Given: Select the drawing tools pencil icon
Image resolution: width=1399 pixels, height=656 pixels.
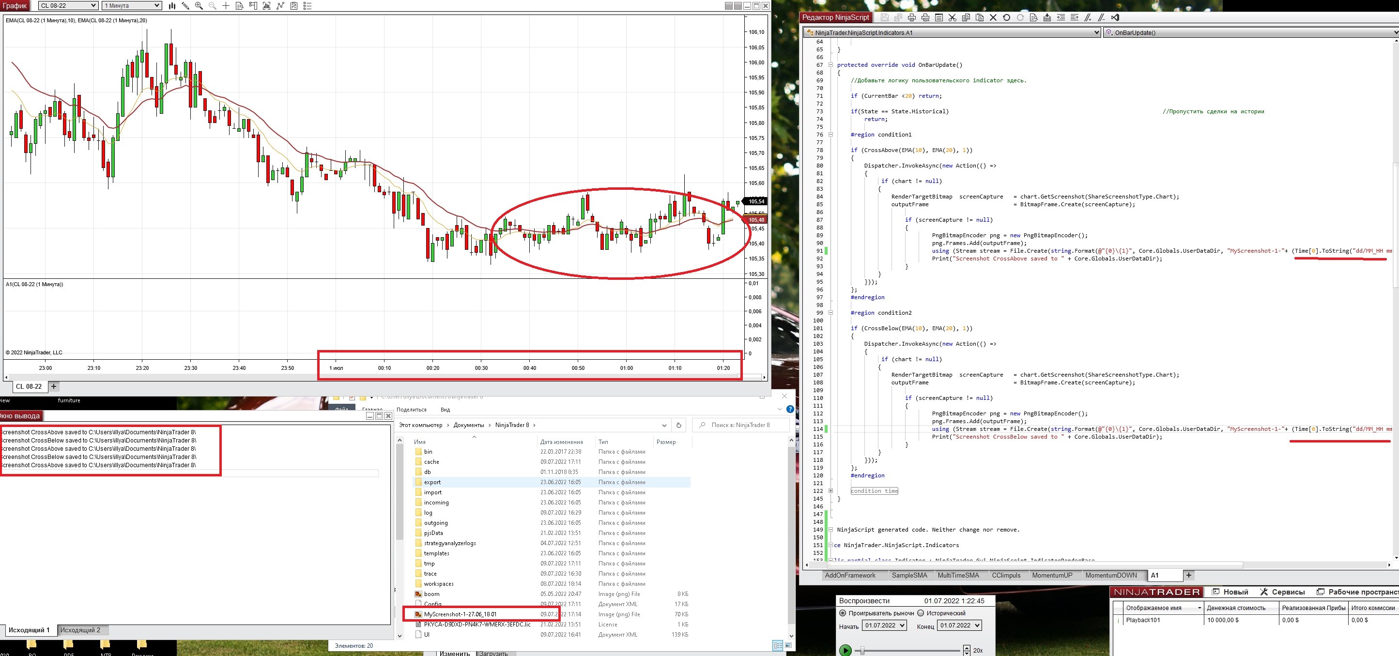Looking at the screenshot, I should click(186, 6).
